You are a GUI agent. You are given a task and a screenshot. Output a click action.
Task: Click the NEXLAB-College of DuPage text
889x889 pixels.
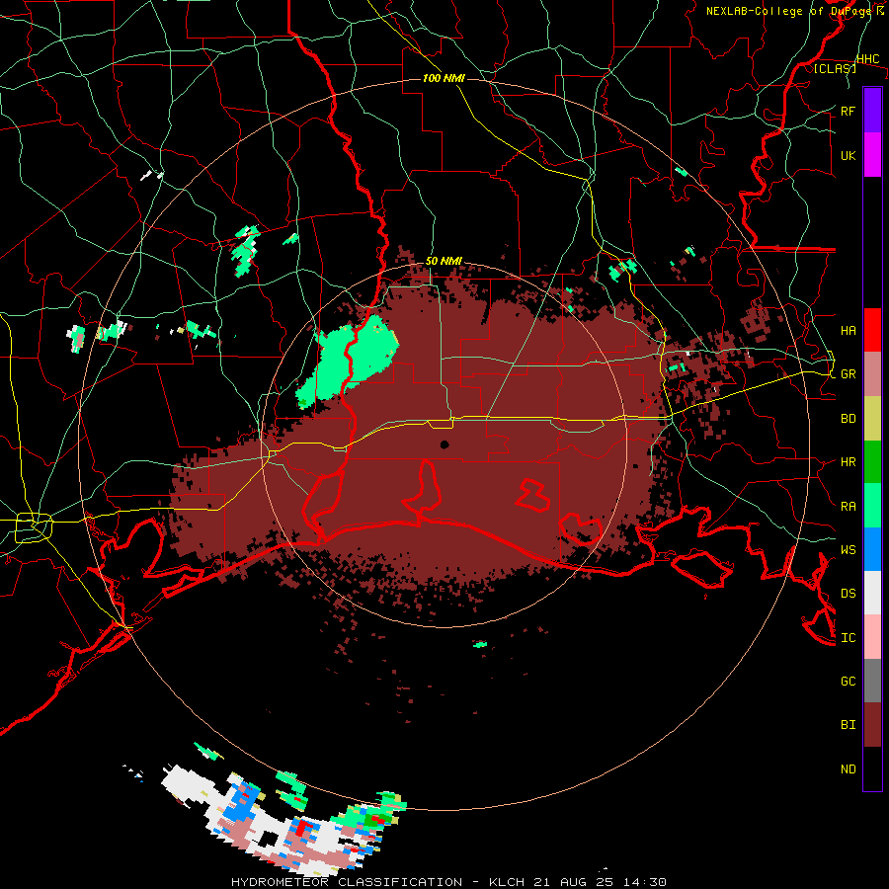coord(790,11)
